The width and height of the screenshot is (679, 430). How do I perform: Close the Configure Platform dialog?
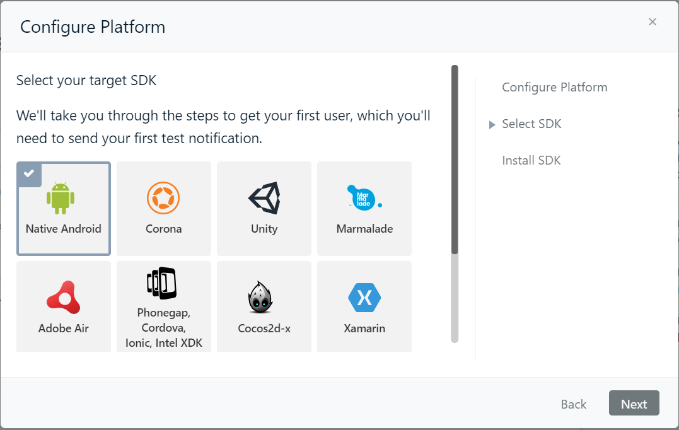[x=652, y=22]
